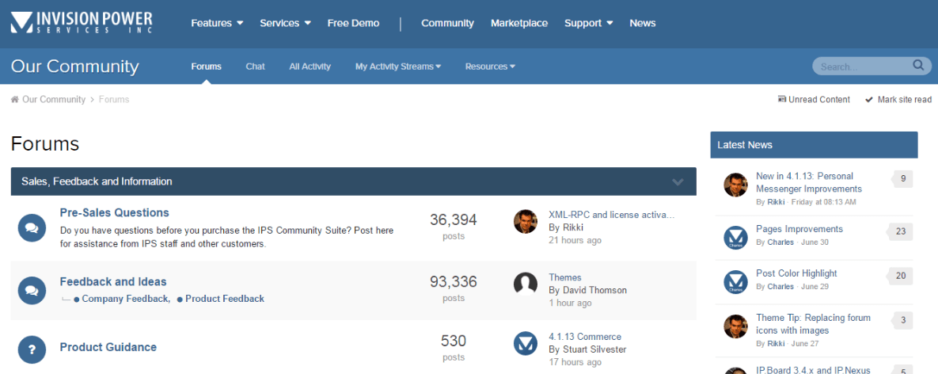Open Pre-Sales Questions forum

pyautogui.click(x=114, y=212)
